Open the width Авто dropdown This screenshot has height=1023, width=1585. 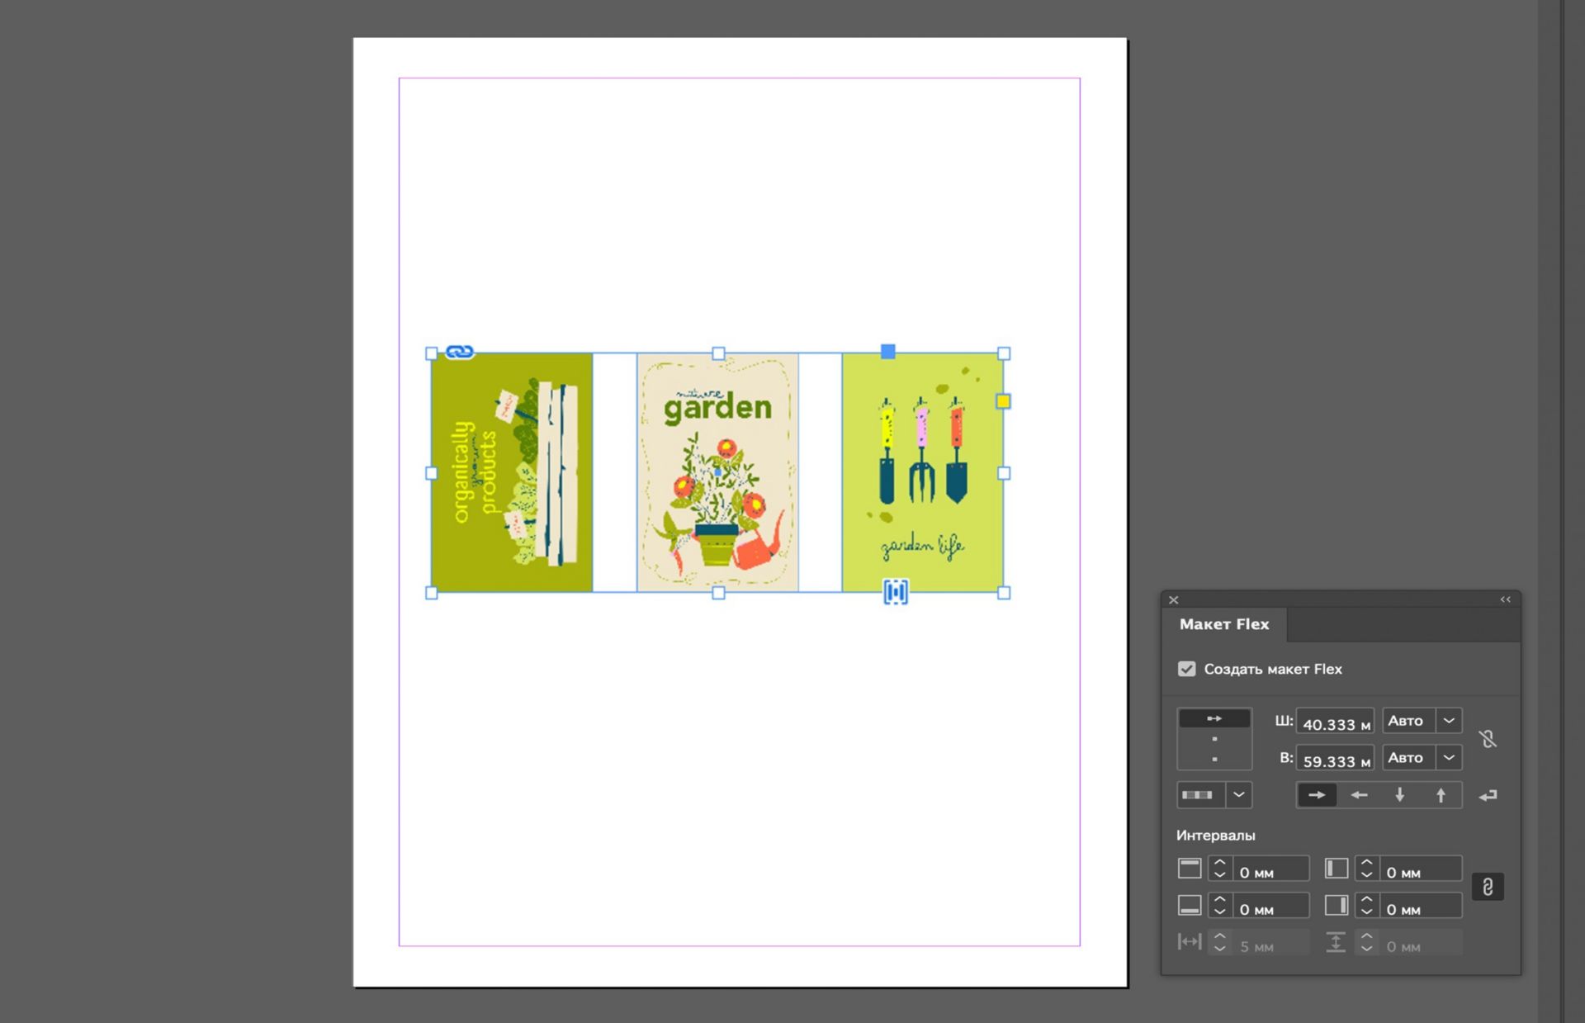pos(1449,721)
